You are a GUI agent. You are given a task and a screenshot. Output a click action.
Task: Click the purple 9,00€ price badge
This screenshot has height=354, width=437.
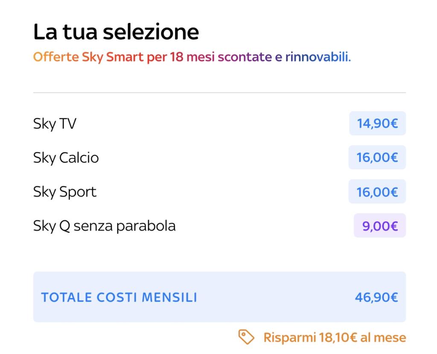pos(380,225)
